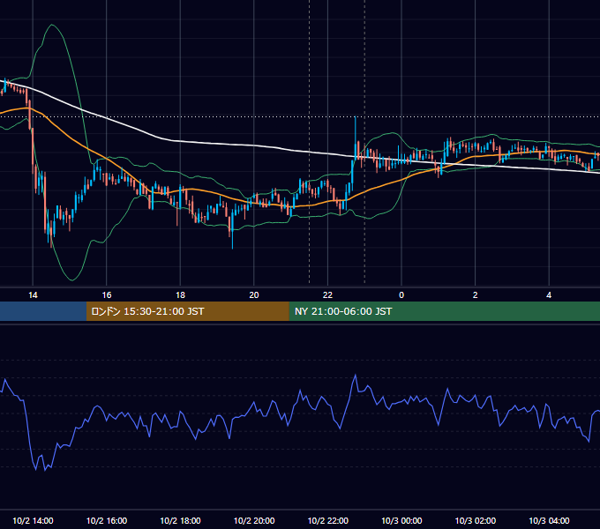Click the 4 hour axis label
Screen dimensions: 600x529
549,295
